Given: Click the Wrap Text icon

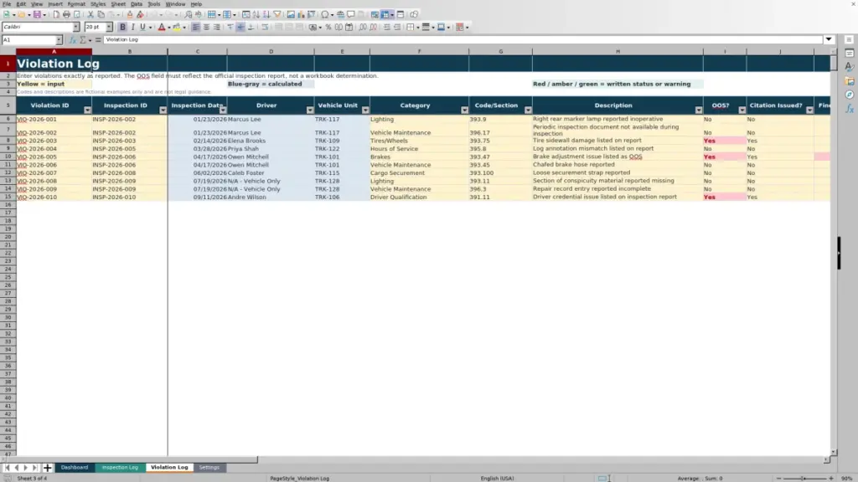Looking at the screenshot, I should click(265, 28).
